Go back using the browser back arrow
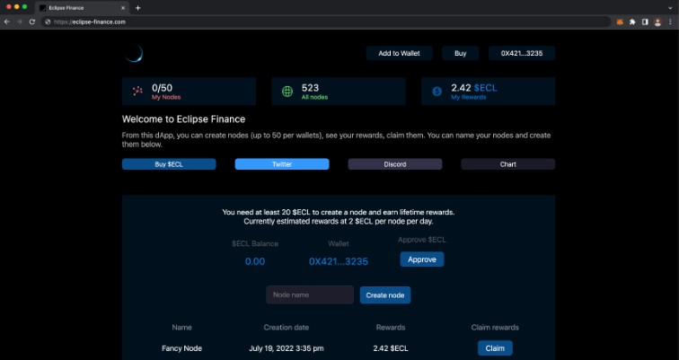This screenshot has height=360, width=679. [x=7, y=22]
